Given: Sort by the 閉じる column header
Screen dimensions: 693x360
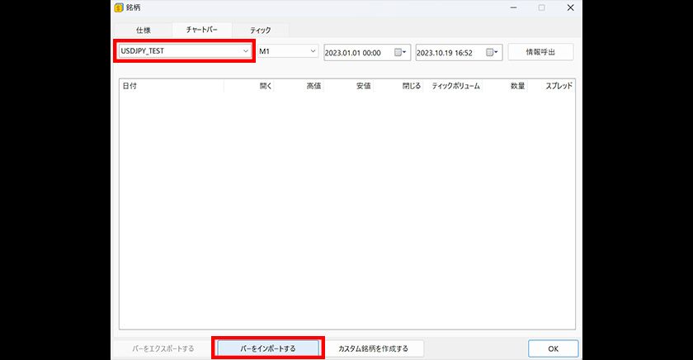Looking at the screenshot, I should click(398, 86).
